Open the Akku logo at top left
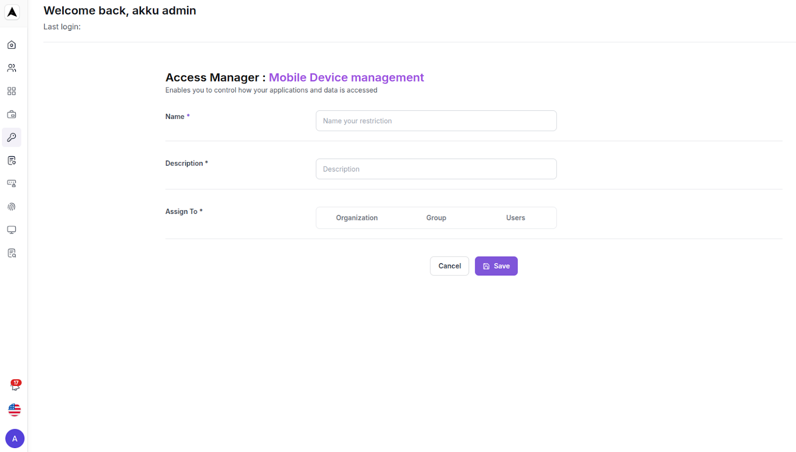The image size is (796, 452). [11, 11]
